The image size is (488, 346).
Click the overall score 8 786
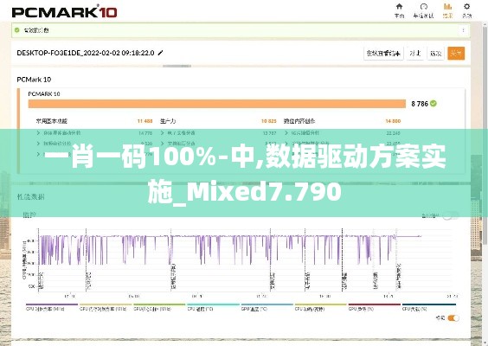tap(420, 104)
